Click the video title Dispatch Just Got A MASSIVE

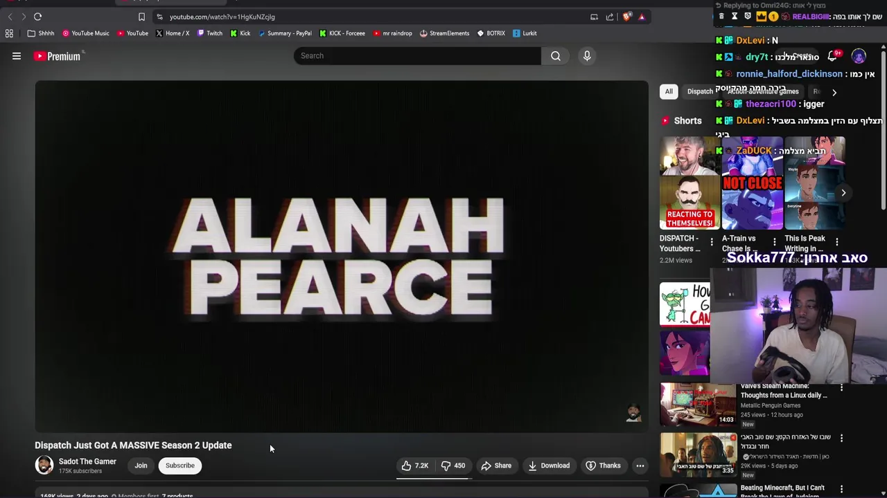[x=134, y=445]
